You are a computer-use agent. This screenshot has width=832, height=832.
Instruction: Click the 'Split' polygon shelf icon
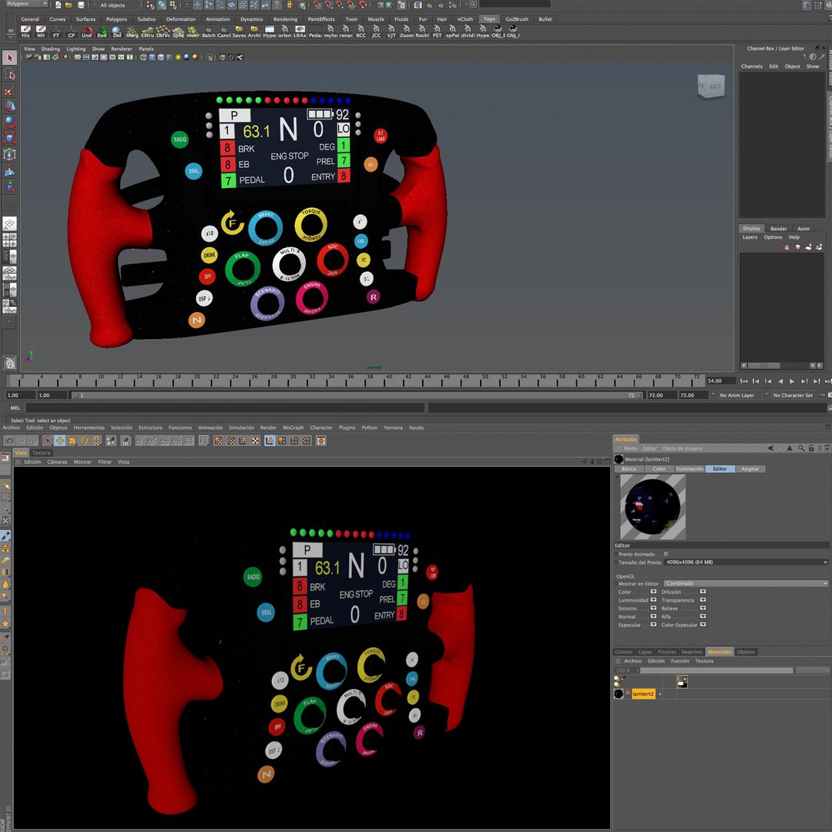pyautogui.click(x=178, y=31)
